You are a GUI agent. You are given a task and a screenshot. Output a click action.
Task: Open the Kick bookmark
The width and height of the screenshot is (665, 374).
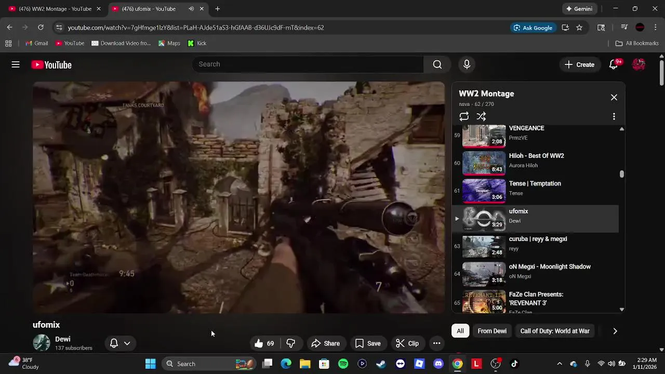click(x=197, y=43)
